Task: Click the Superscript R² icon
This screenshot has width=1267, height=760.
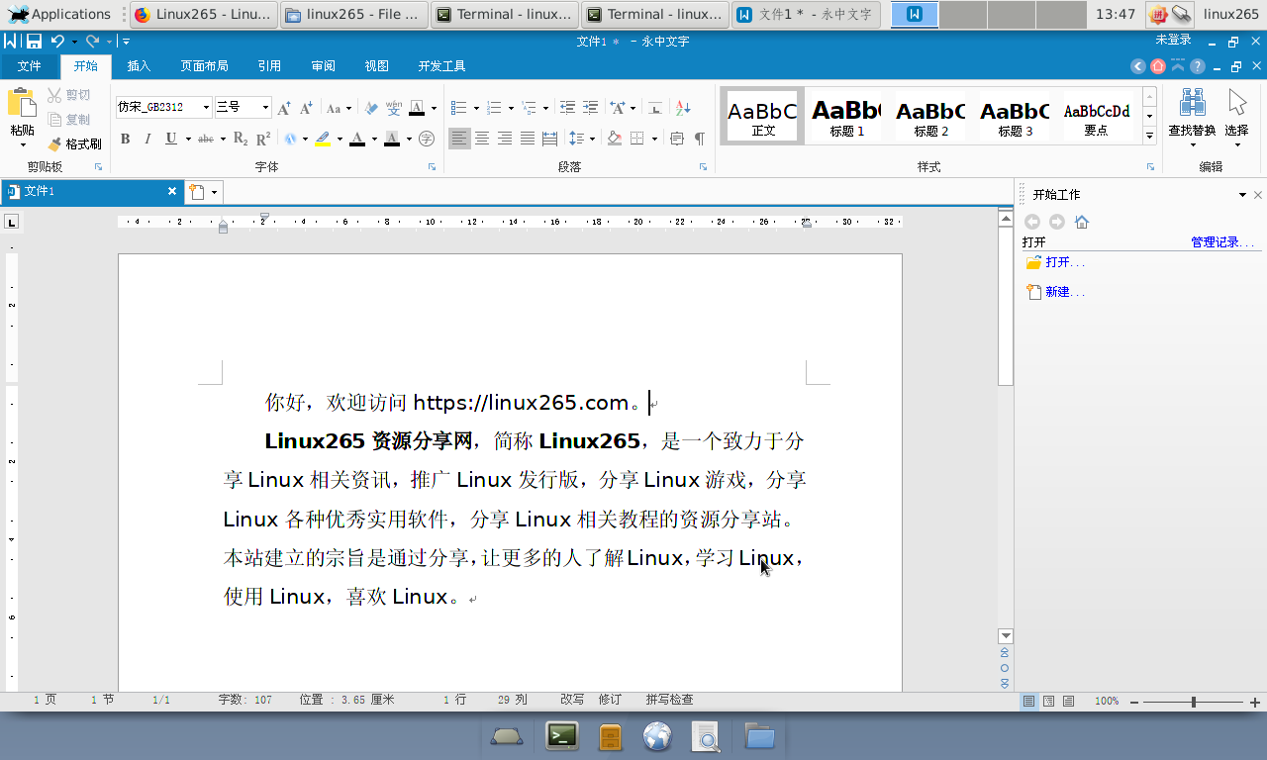Action: click(263, 139)
